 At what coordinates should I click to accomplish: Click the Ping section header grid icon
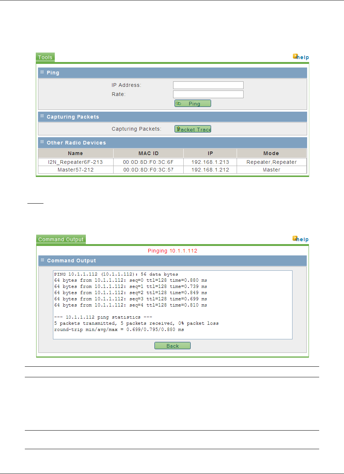pos(42,72)
